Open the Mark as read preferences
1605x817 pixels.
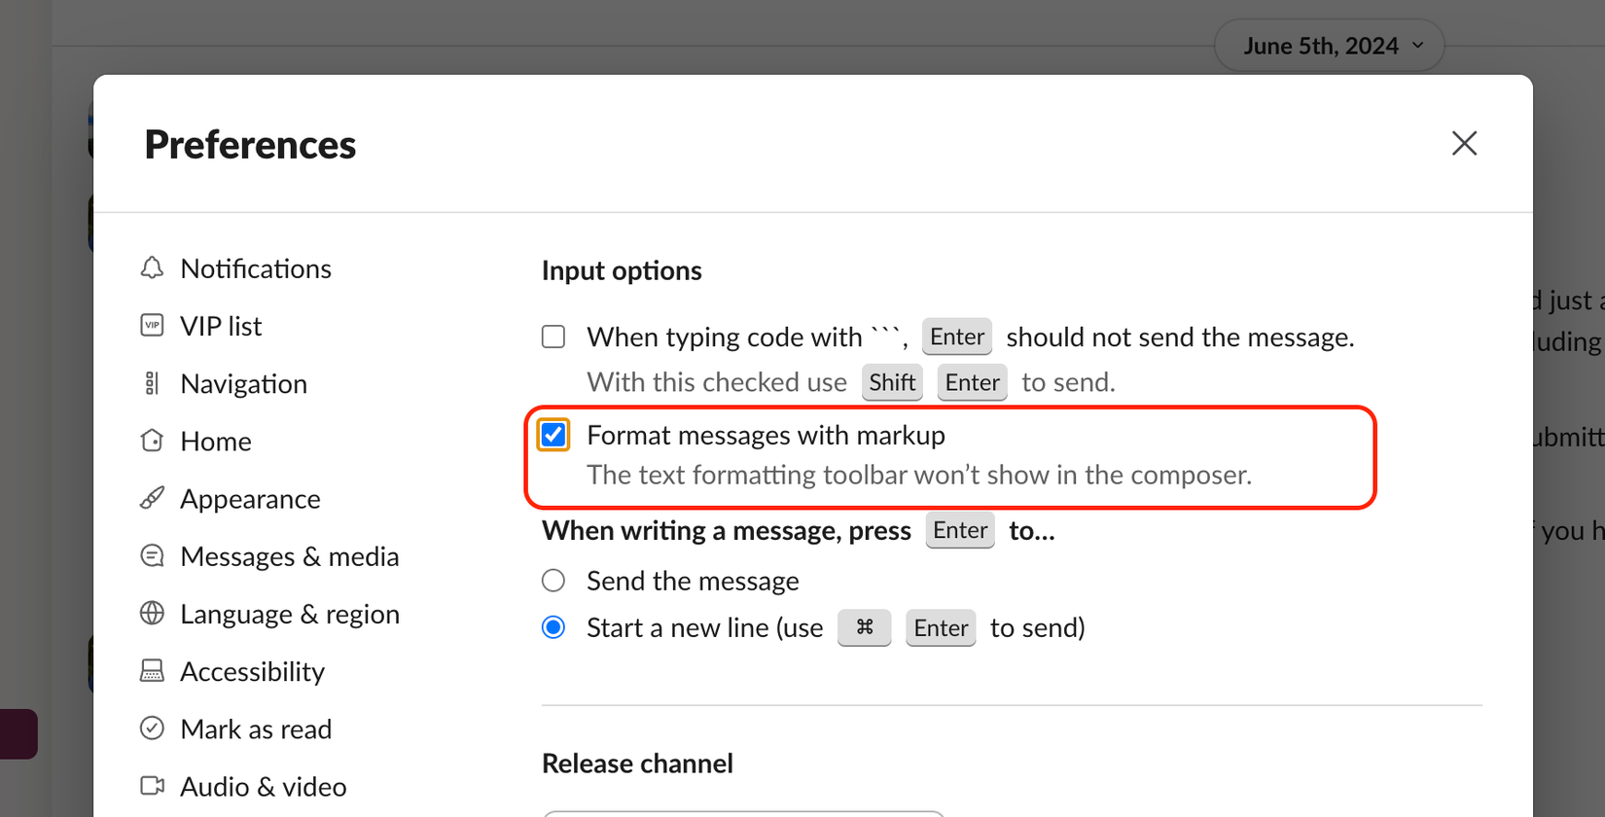tap(256, 729)
